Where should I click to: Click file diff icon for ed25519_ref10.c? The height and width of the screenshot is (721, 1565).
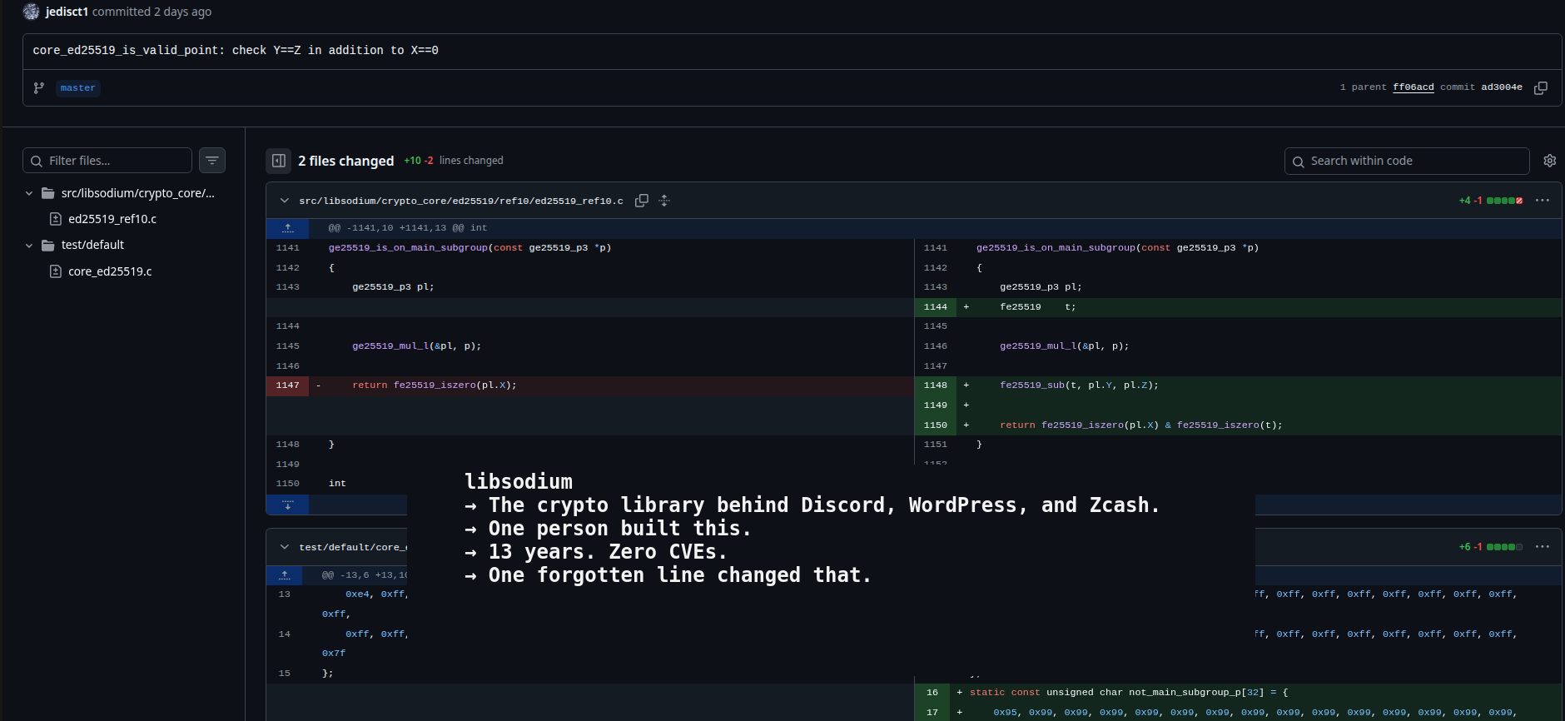(56, 219)
